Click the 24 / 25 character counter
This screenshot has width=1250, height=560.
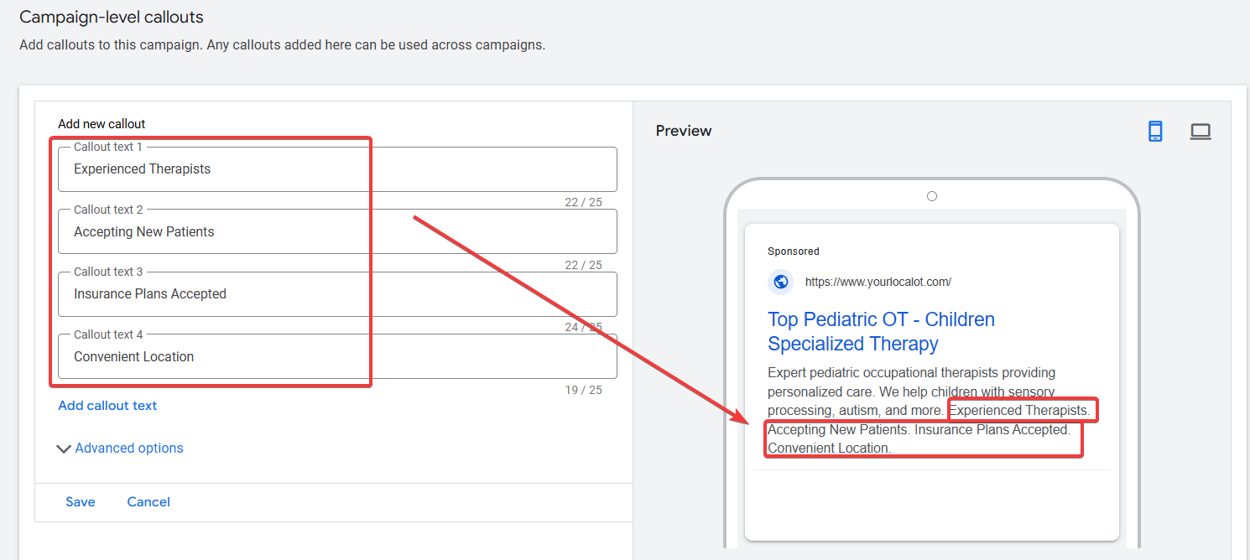(583, 328)
